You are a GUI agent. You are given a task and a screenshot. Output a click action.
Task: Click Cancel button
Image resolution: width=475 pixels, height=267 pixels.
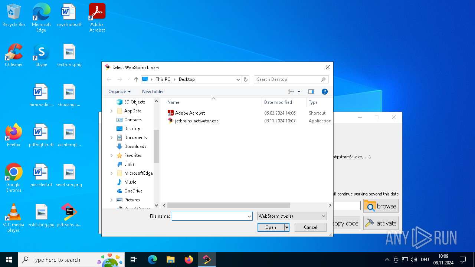coord(311,227)
